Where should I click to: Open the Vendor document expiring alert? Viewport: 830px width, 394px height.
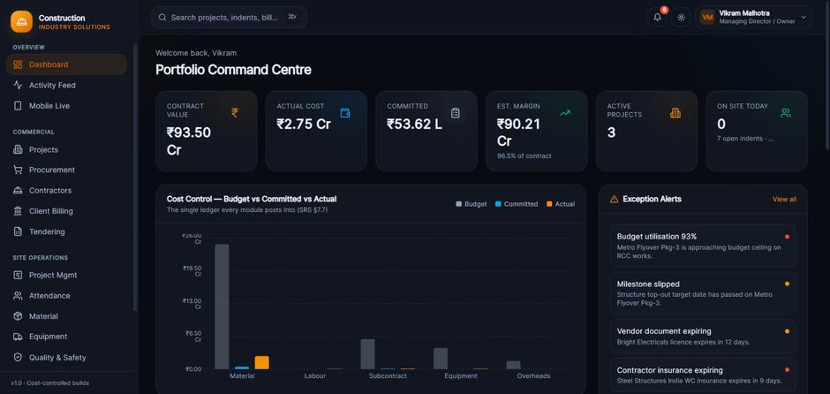[703, 337]
